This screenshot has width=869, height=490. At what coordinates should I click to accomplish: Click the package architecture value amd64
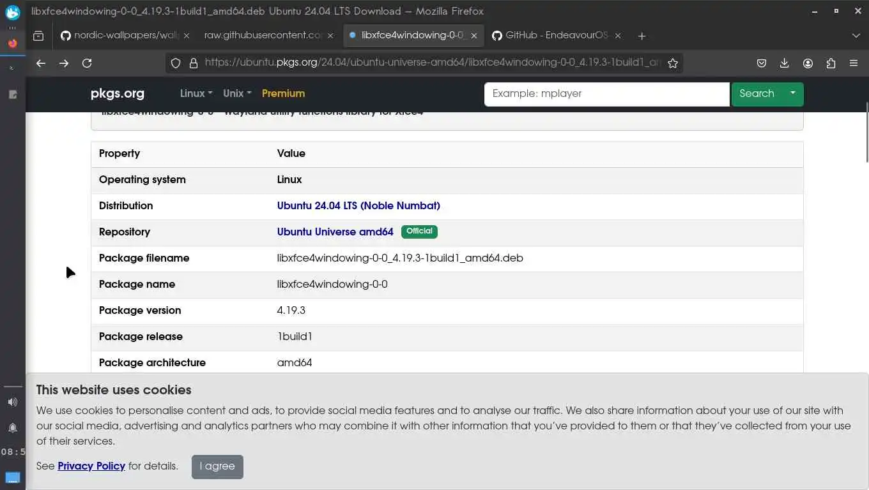[x=295, y=363]
